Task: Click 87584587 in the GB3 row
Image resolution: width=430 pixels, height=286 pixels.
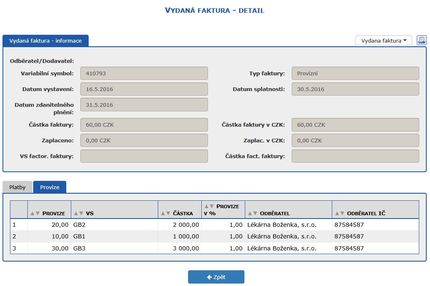Action: pos(349,248)
